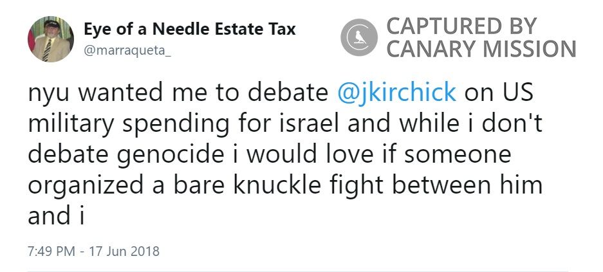Click the final words and i

click(x=57, y=217)
